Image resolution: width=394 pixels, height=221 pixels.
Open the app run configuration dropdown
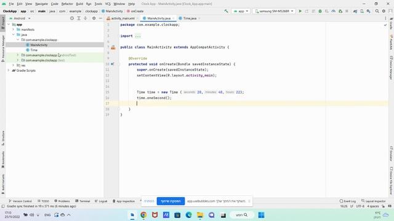pyautogui.click(x=241, y=11)
